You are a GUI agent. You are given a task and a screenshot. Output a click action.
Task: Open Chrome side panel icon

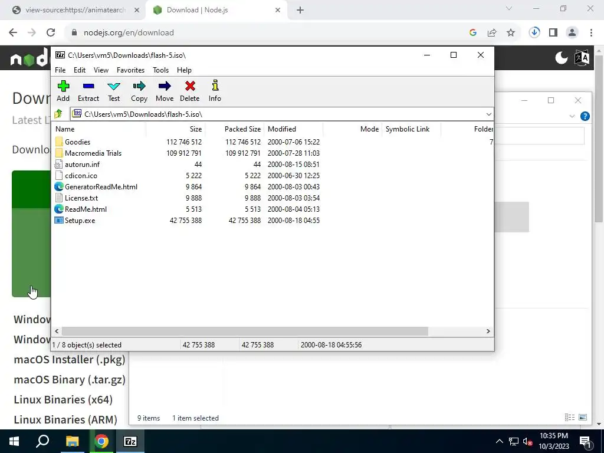[x=553, y=33]
